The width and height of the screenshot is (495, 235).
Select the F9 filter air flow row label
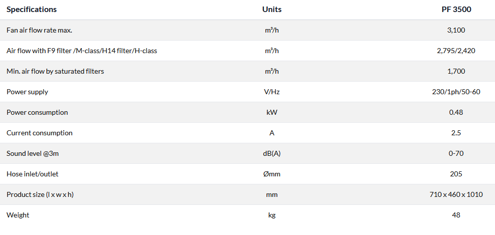[x=81, y=51]
